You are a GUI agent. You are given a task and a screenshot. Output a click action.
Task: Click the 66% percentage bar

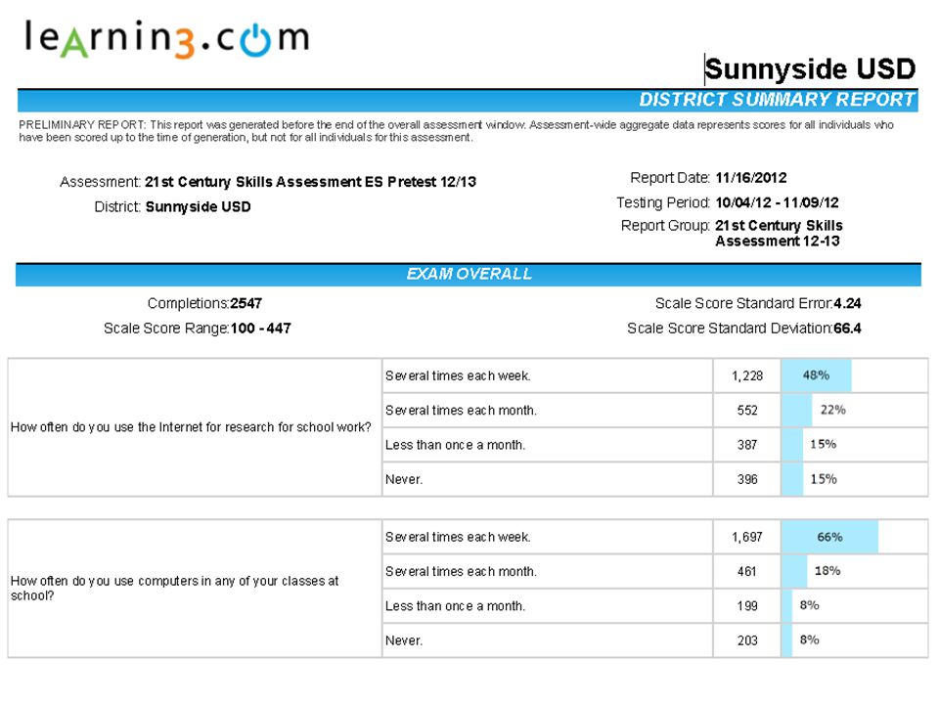point(829,537)
